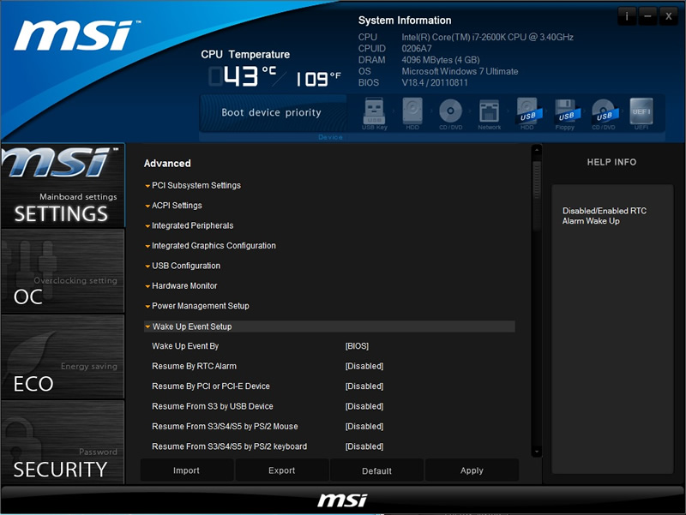This screenshot has width=686, height=515.
Task: Change Wake Up Event By [BIOS] value
Action: pyautogui.click(x=357, y=346)
